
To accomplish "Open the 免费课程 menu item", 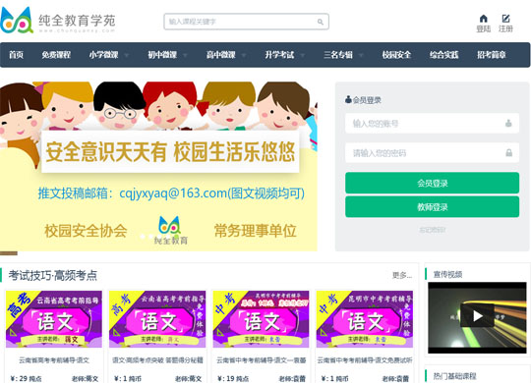I will click(56, 55).
